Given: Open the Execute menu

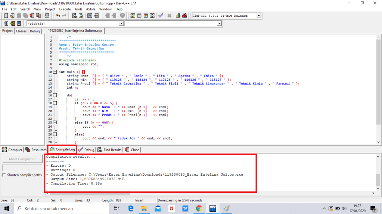Looking at the screenshot, I should tap(65, 9).
